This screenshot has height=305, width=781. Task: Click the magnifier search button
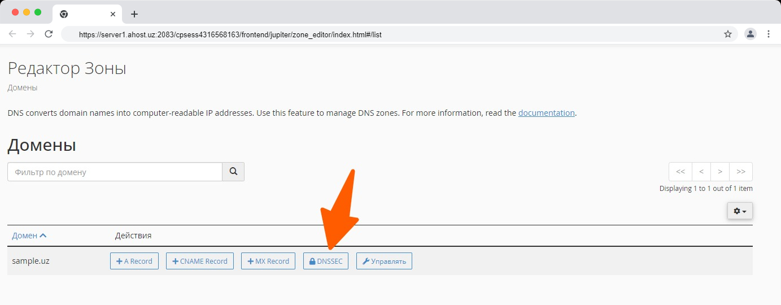[x=233, y=172]
